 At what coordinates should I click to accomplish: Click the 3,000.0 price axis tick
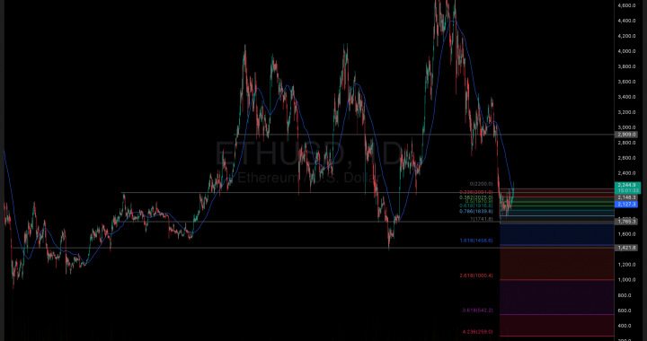point(626,127)
